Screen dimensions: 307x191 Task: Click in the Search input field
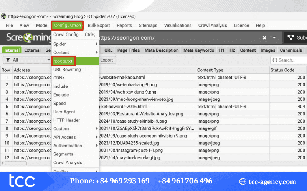289,60
